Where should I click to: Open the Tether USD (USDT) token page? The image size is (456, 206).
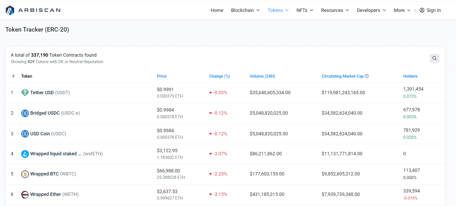pyautogui.click(x=50, y=93)
